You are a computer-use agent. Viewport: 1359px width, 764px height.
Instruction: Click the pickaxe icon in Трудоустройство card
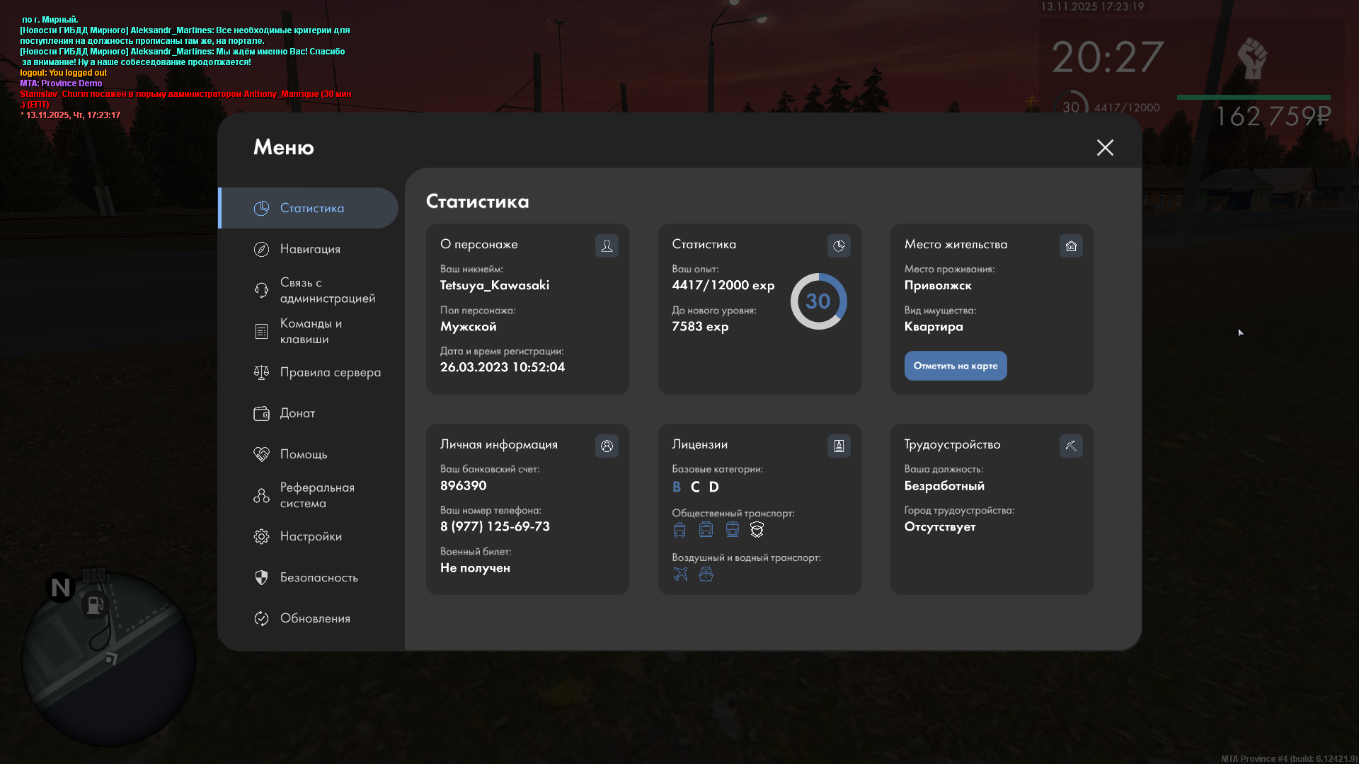point(1071,446)
